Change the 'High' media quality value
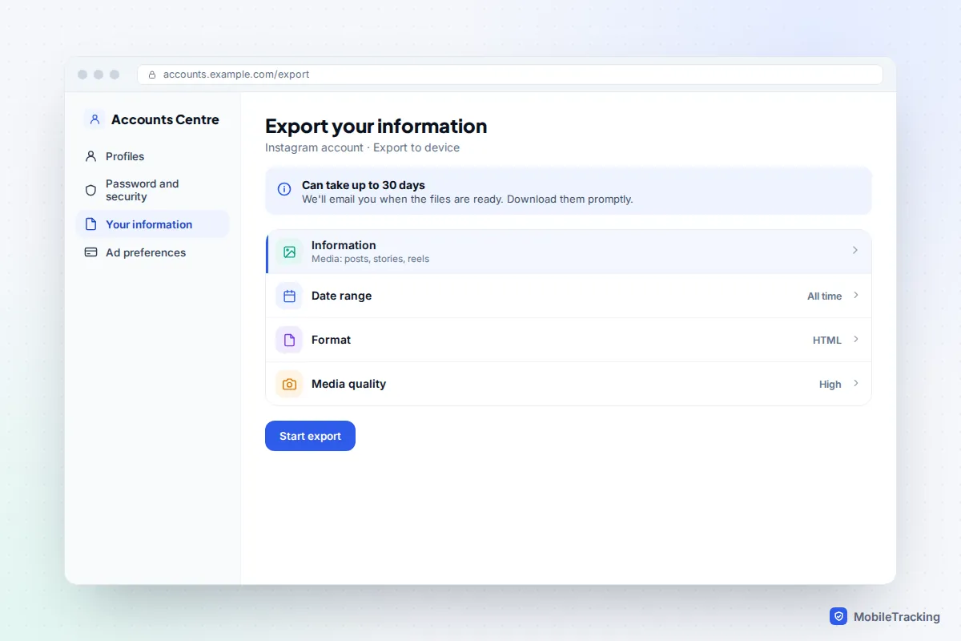The width and height of the screenshot is (961, 641). [830, 385]
